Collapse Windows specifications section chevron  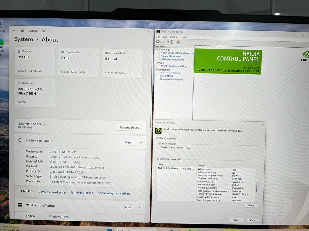click(140, 208)
